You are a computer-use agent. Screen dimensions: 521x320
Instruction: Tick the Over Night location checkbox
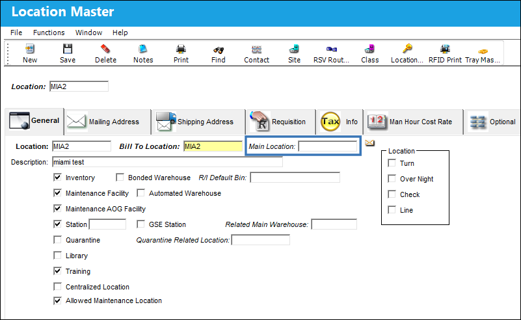pyautogui.click(x=392, y=179)
